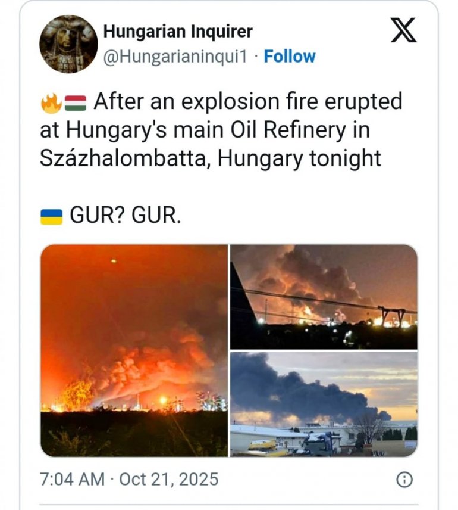458x510 pixels.
Task: Click the 7:04 AM post time
Action: pyautogui.click(x=71, y=479)
